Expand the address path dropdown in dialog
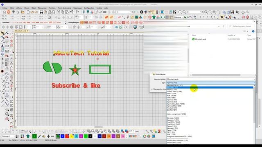The image size is (262, 147). [x=219, y=26]
